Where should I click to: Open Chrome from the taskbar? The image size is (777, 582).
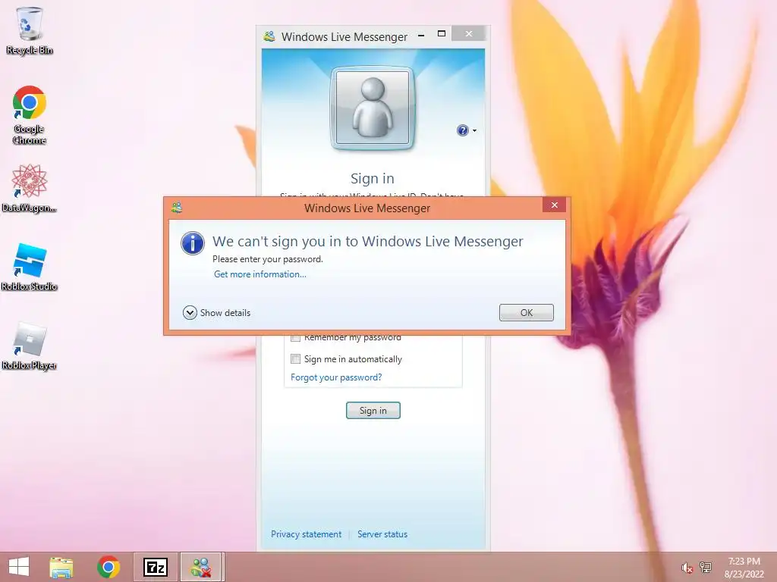click(x=109, y=567)
